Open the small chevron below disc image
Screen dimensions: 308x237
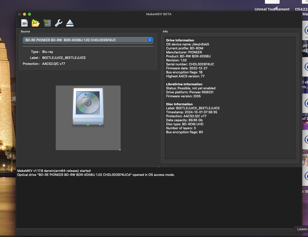(120, 150)
